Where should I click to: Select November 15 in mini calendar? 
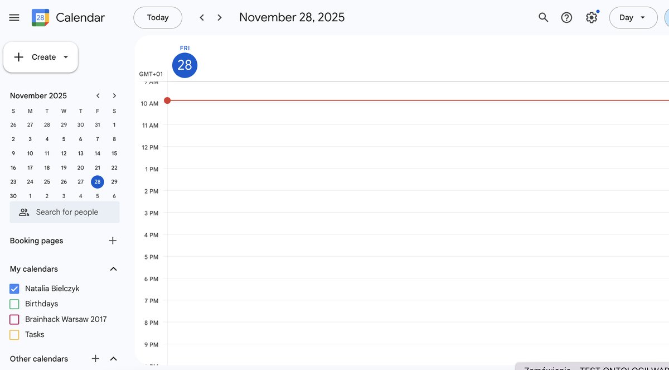coord(114,153)
